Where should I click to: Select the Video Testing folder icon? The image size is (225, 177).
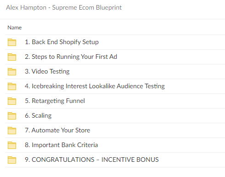pos(12,72)
